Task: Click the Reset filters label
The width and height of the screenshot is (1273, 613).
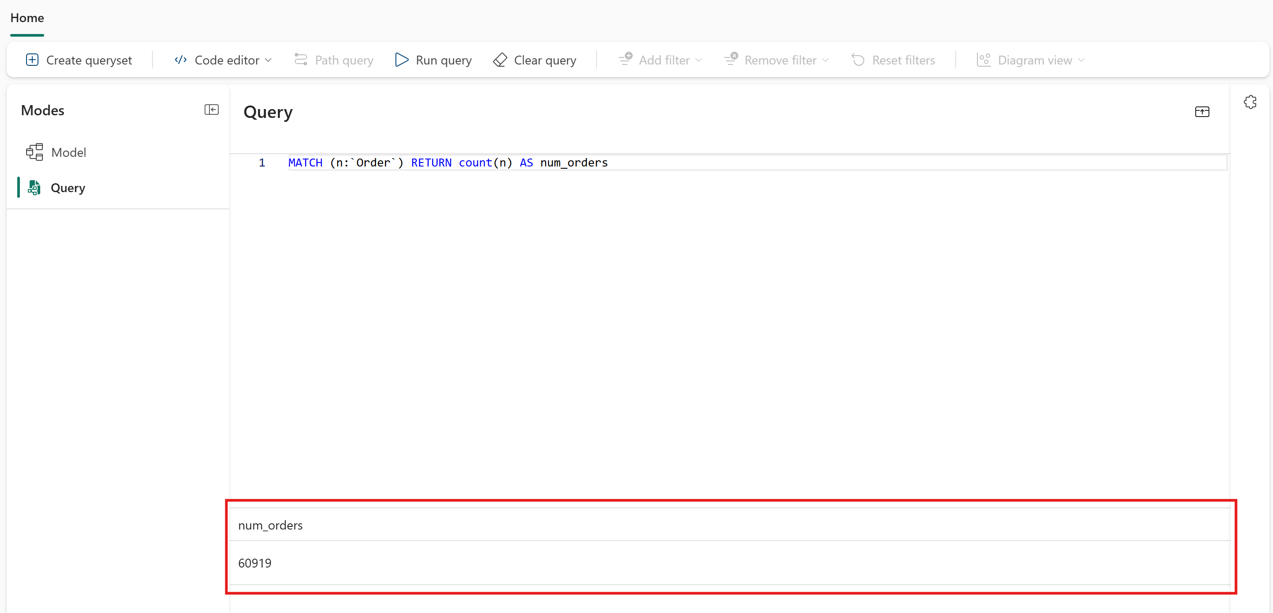Action: pyautogui.click(x=903, y=60)
